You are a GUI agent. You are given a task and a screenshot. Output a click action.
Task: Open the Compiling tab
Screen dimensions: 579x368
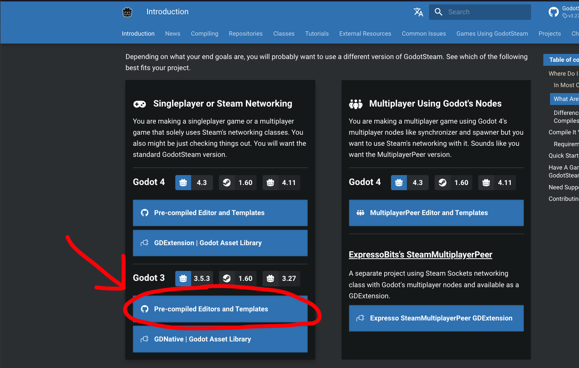click(x=205, y=34)
